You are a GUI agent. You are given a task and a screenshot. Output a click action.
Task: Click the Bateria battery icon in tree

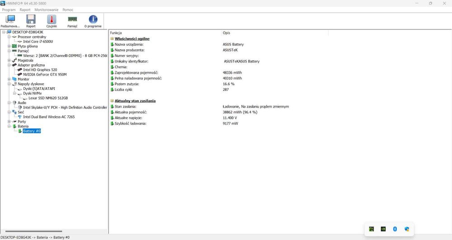[x=14, y=126]
